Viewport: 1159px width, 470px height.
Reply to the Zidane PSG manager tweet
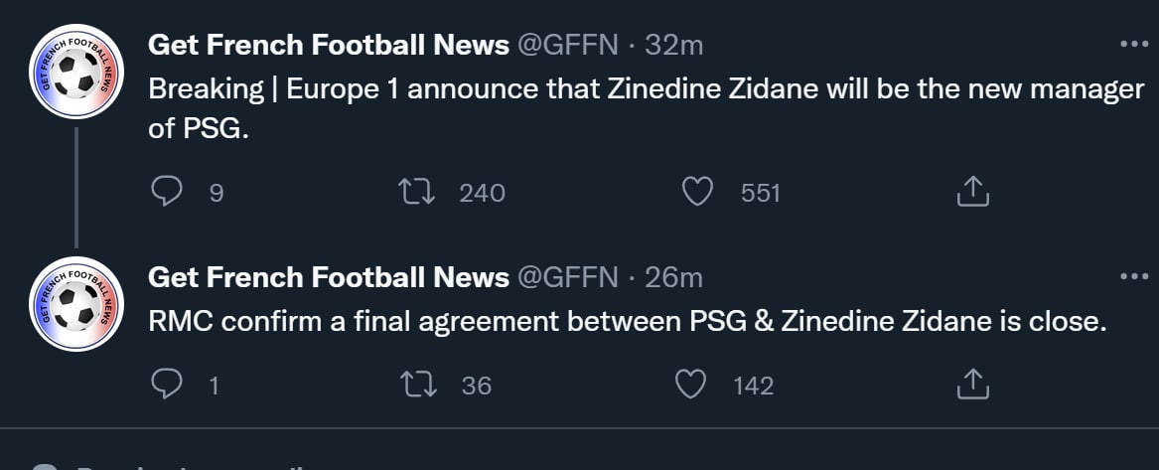[164, 192]
